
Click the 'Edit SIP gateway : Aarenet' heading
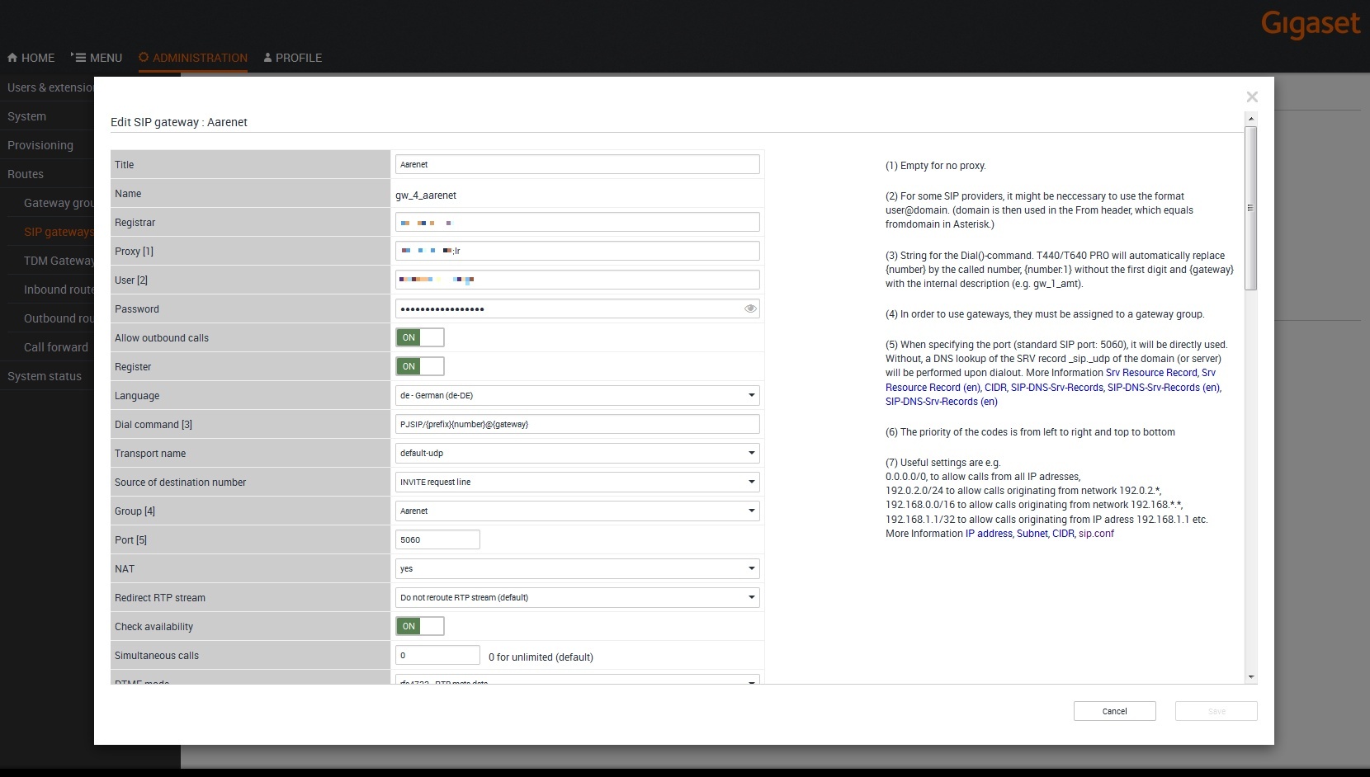pyautogui.click(x=179, y=122)
